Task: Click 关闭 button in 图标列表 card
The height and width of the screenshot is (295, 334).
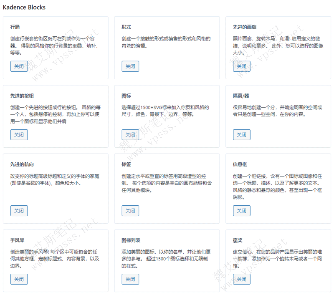Action: pyautogui.click(x=130, y=279)
